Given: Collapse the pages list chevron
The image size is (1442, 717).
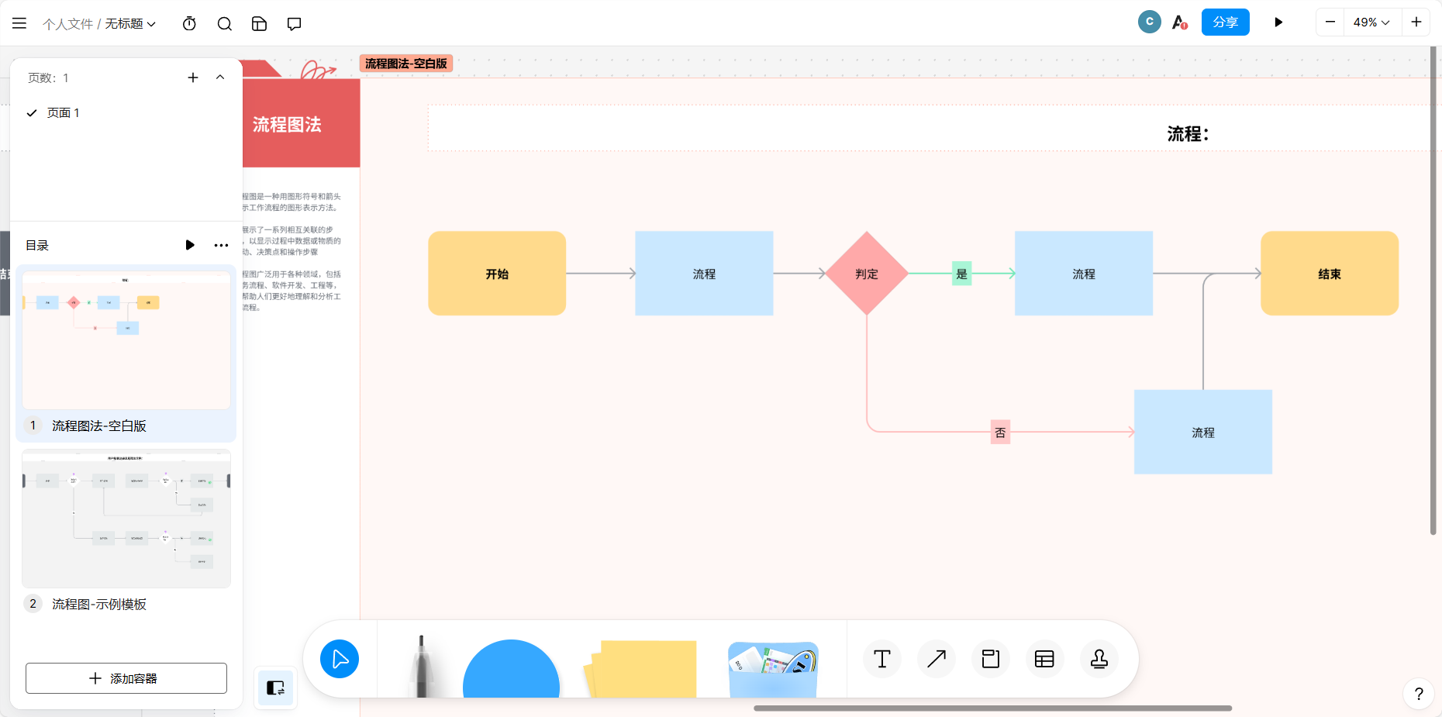Looking at the screenshot, I should pyautogui.click(x=220, y=78).
